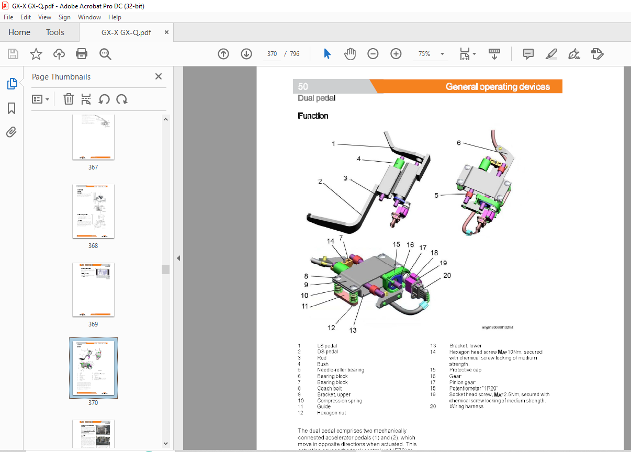This screenshot has height=452, width=631.
Task: Open fit page options icon
Action: [x=464, y=53]
